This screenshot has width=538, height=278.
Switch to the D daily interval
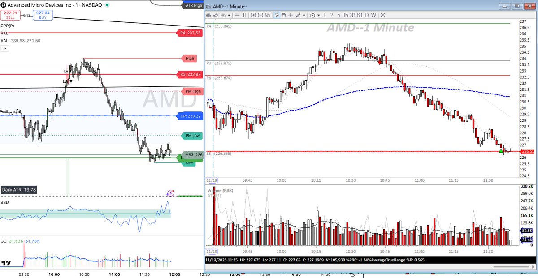(367, 15)
